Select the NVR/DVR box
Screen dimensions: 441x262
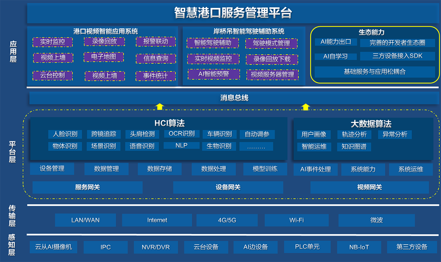(156, 247)
